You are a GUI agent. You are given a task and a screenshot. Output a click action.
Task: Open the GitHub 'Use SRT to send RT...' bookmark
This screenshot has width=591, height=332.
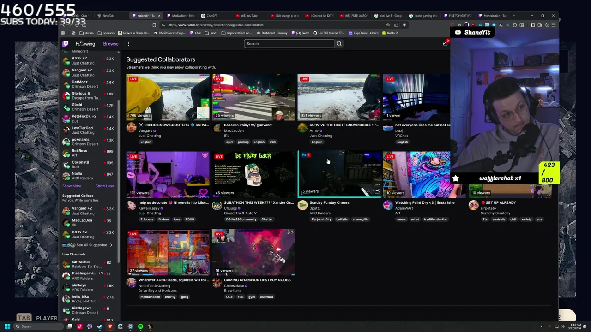tap(328, 33)
